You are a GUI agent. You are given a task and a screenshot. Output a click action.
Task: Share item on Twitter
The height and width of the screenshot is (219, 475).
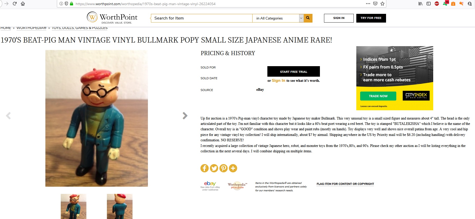[214, 168]
